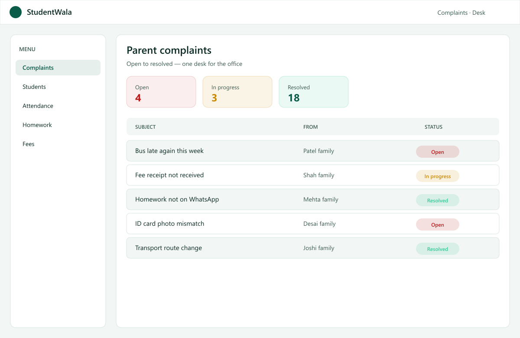Click 'Shah family' in the From column

pos(318,175)
